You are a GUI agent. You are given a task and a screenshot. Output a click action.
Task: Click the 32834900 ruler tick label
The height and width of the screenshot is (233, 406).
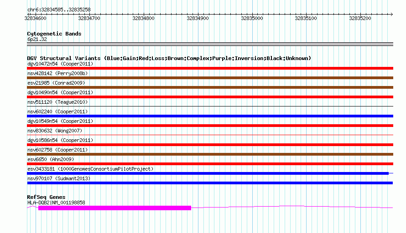click(198, 18)
